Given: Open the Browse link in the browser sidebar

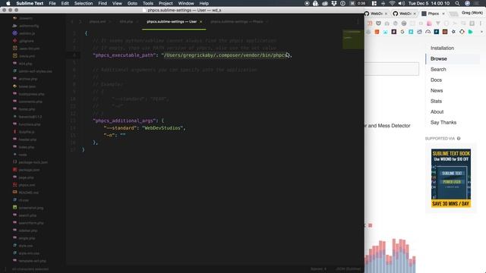Looking at the screenshot, I should coord(439,58).
